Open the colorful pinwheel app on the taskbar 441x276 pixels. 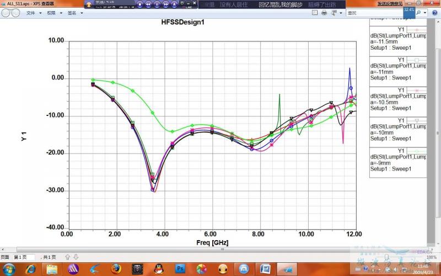201,269
